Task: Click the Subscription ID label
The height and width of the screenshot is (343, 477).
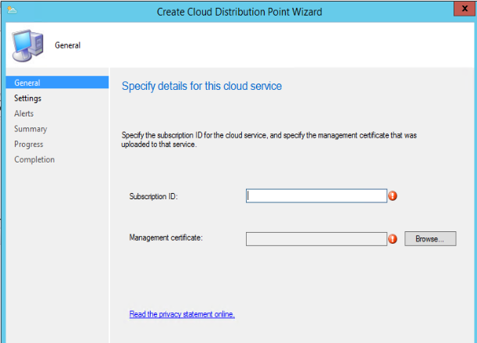Action: click(154, 196)
